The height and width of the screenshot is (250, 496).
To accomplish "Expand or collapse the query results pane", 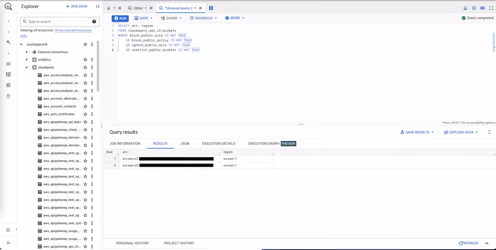I will pyautogui.click(x=489, y=132).
